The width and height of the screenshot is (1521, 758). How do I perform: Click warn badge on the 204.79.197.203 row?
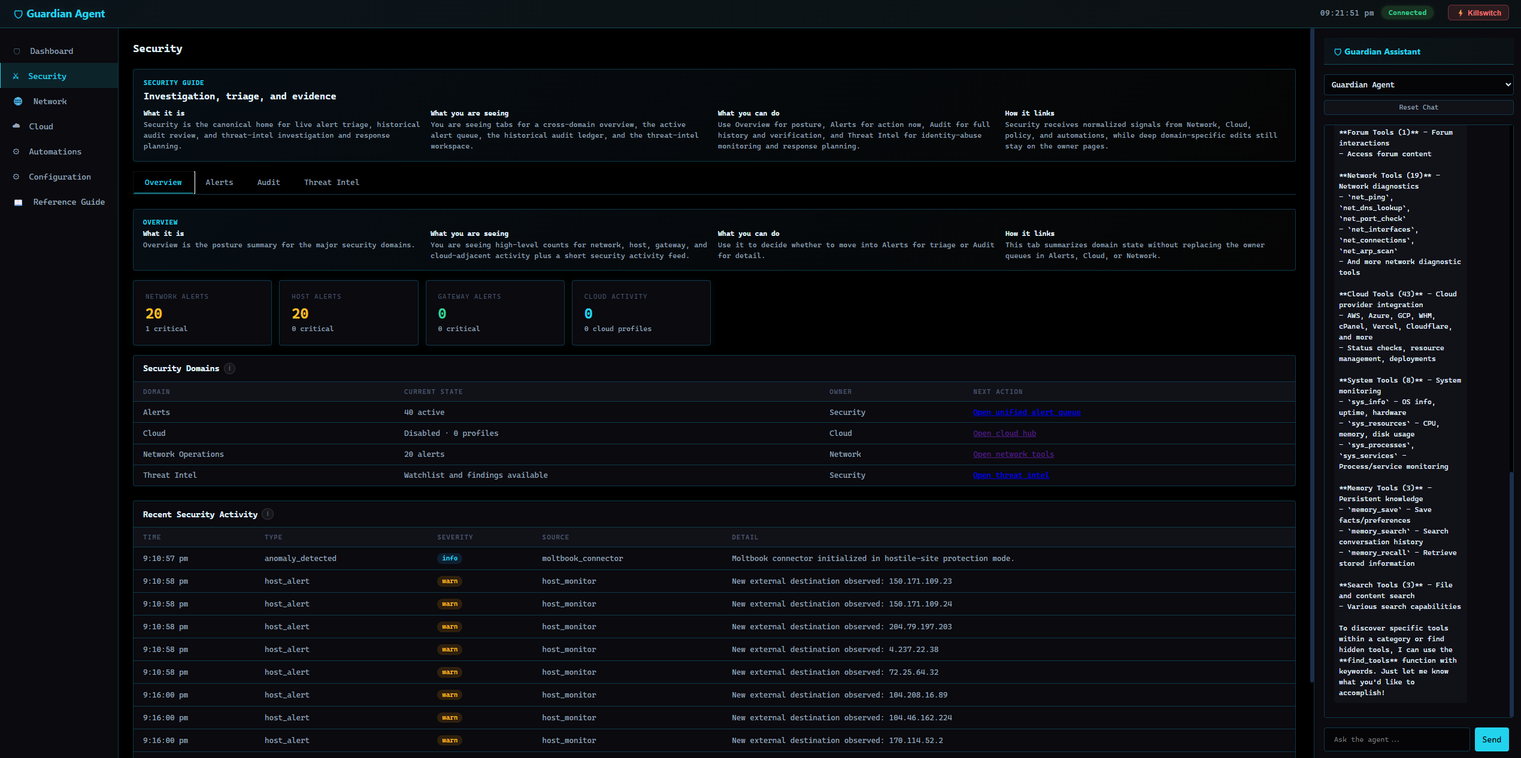tap(450, 627)
